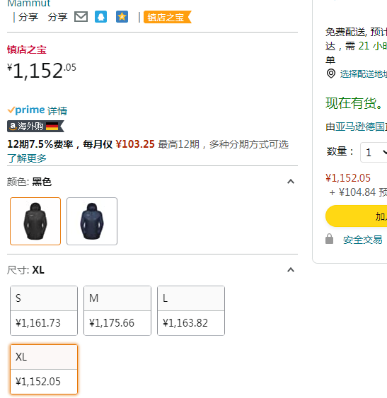Click the + ¥104.84 import fee text
Image resolution: width=387 pixels, height=398 pixels.
358,192
